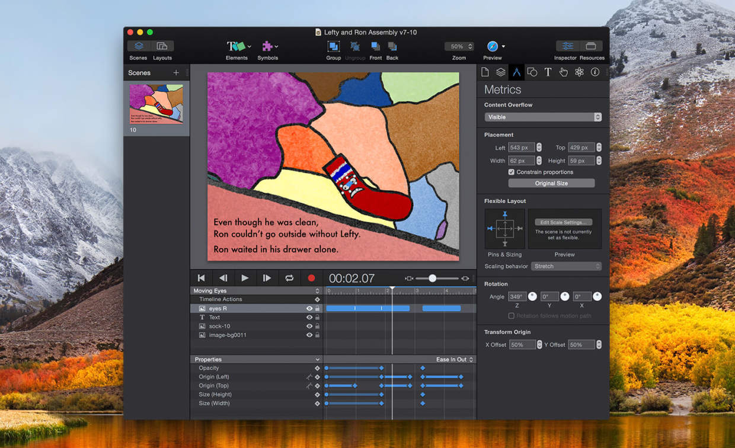Open the Symbols toolbar menu
The image size is (735, 448).
pyautogui.click(x=268, y=47)
